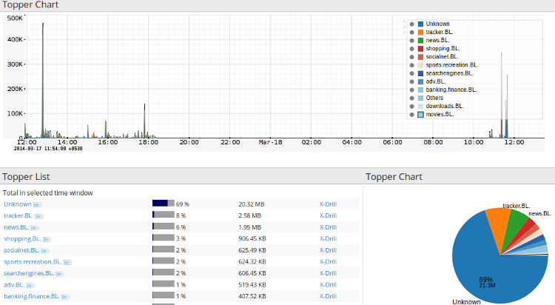555x305 pixels.
Task: Click the tag icon next to Unknown
Action: click(x=38, y=205)
